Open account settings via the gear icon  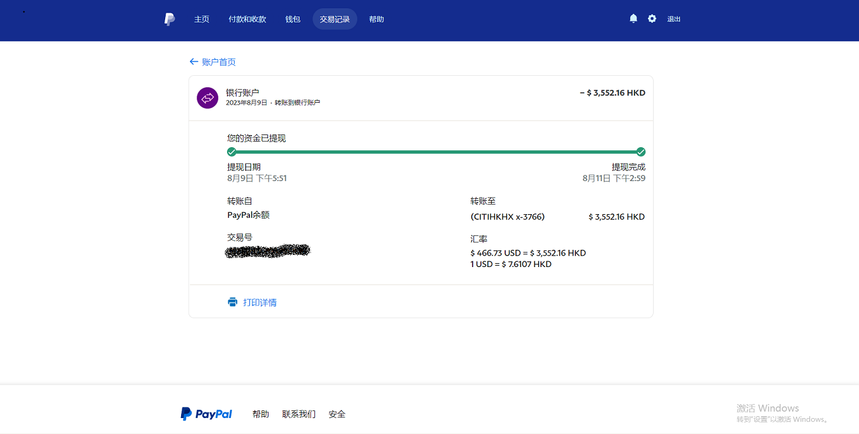[x=652, y=18]
